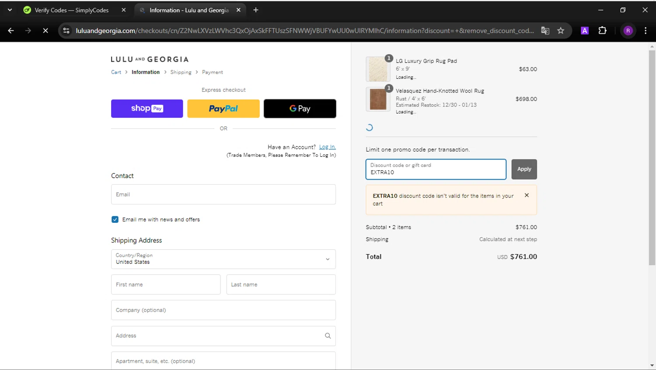Select the Payment breadcrumb step
Image resolution: width=656 pixels, height=370 pixels.
click(x=212, y=72)
